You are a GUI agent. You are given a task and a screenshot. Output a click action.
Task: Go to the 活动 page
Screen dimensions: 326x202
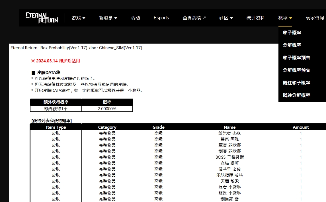click(x=135, y=18)
